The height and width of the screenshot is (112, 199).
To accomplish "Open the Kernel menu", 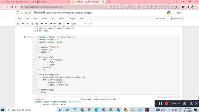I will click(62, 19).
